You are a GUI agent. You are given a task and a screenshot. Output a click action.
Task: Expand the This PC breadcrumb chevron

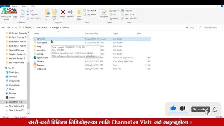click(34, 28)
